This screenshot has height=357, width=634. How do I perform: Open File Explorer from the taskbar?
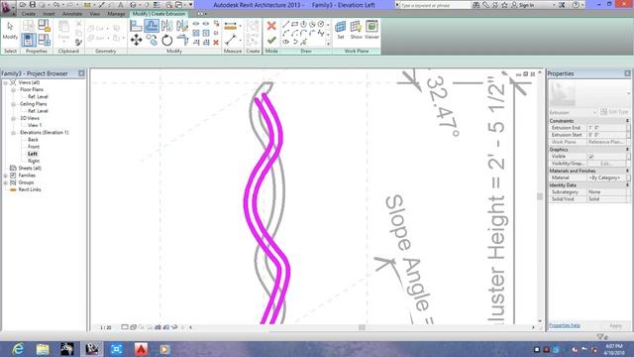[43, 349]
